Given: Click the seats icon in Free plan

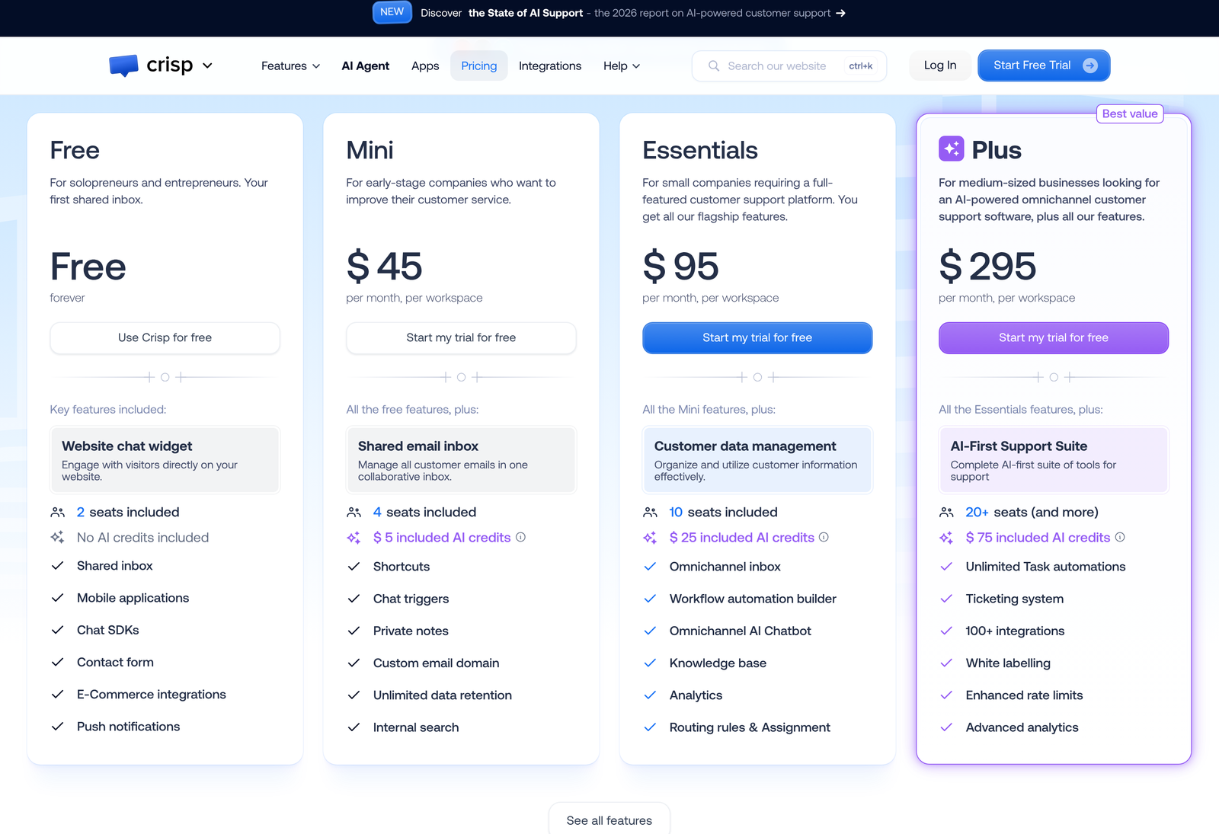Looking at the screenshot, I should tap(57, 513).
